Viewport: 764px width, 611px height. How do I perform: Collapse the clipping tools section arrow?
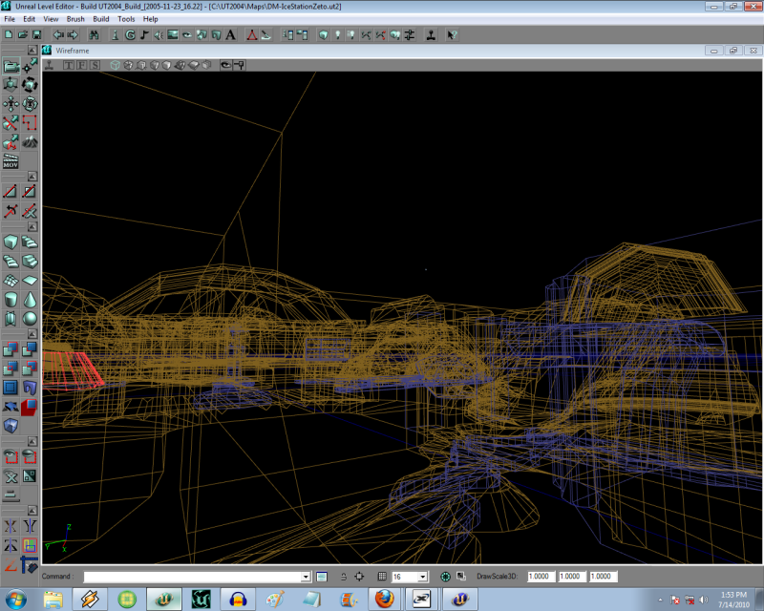point(32,177)
